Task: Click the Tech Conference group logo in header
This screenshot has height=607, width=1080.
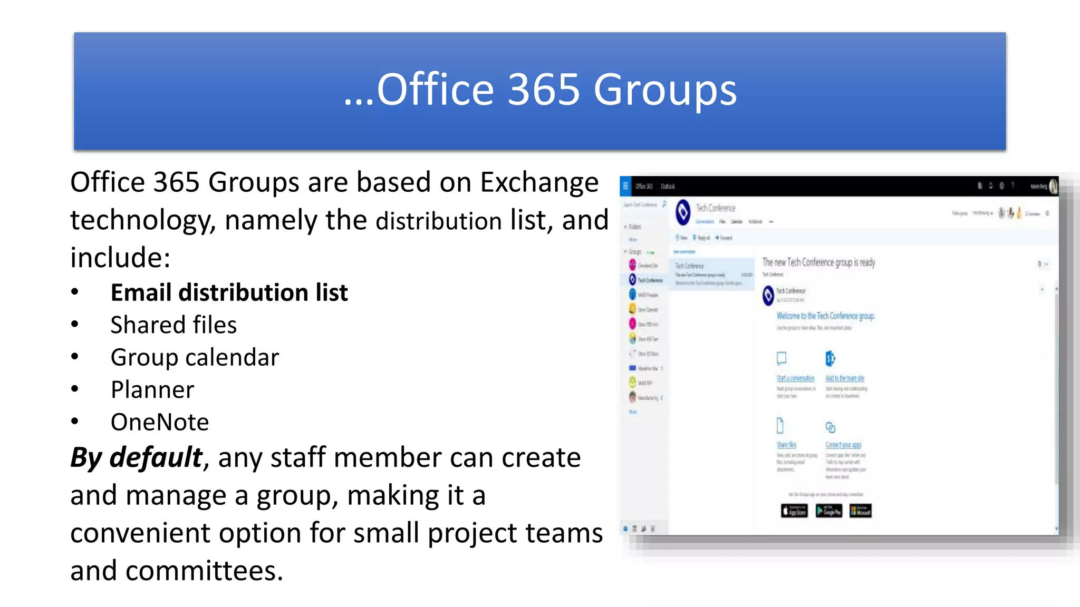Action: [683, 212]
